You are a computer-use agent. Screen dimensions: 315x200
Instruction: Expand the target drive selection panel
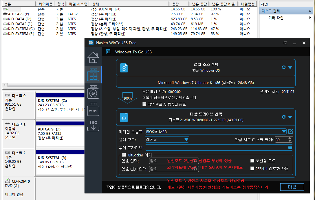290,117
